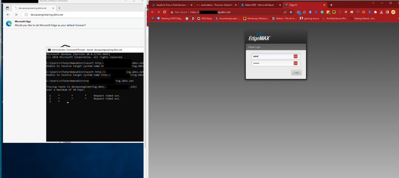Click the Not secure warning in Chrome address bar
The width and height of the screenshot is (399, 178).
[x=179, y=12]
